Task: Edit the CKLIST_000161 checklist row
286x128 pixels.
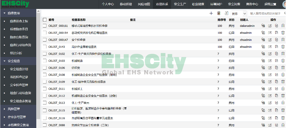Action: 270,26
